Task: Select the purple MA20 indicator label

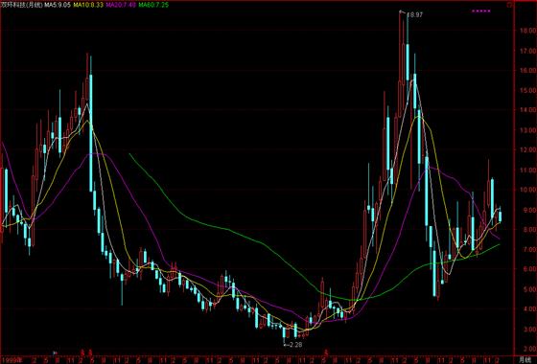Action: point(121,5)
